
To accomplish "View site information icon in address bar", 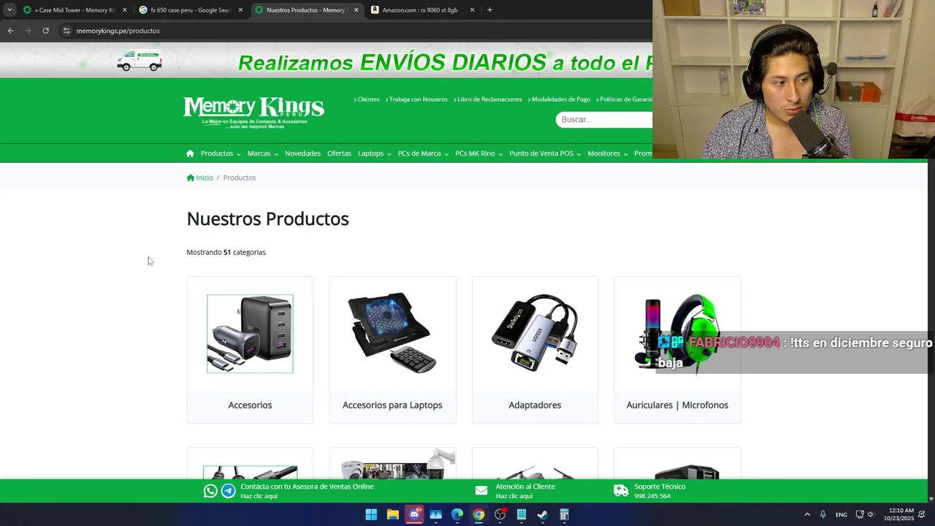I will (x=66, y=31).
